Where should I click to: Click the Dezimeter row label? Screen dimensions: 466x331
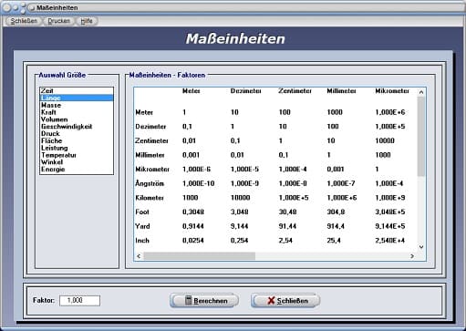tap(150, 127)
